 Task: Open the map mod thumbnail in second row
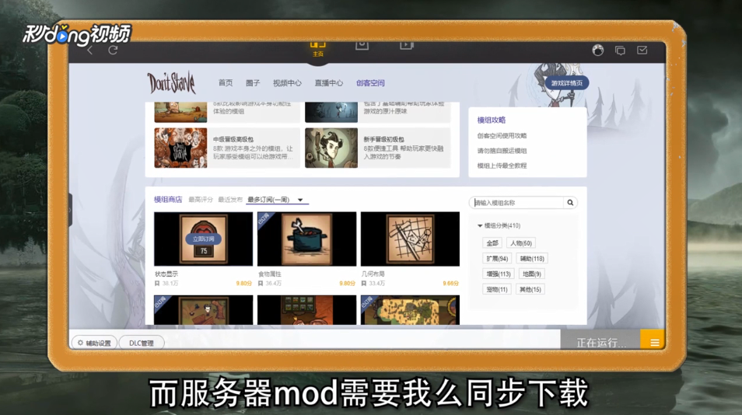(410, 310)
